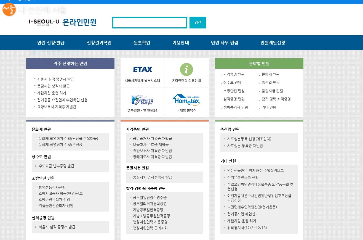Click 방염성능검사신청 under fire safety
The image size is (363, 240).
[52, 188]
